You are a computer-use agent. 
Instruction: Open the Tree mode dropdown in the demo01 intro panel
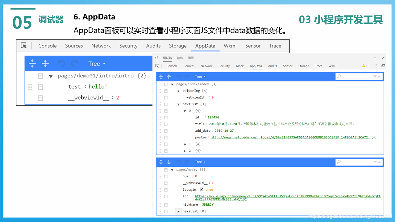(x=97, y=64)
